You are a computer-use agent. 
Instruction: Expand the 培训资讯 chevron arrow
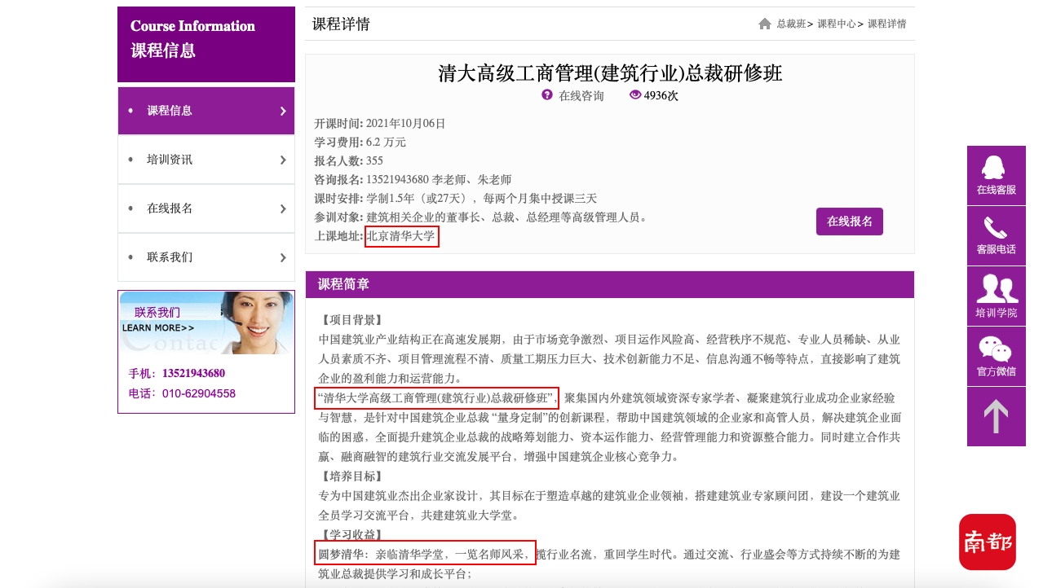click(x=283, y=160)
